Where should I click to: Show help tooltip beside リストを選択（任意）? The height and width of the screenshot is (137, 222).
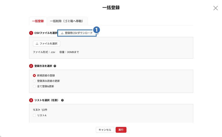click(x=62, y=100)
